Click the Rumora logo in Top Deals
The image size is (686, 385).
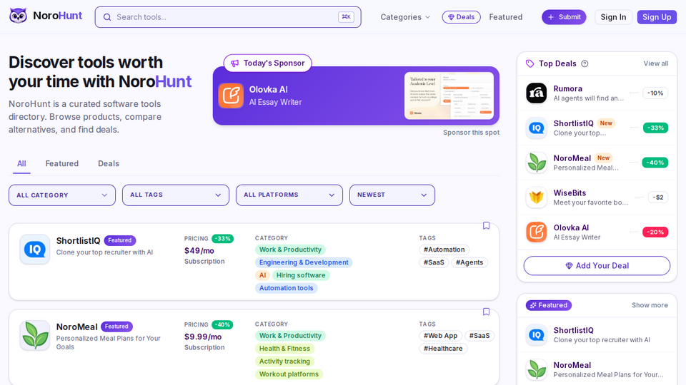(x=536, y=93)
